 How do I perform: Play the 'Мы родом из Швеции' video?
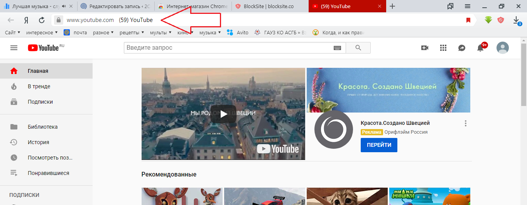pyautogui.click(x=223, y=114)
